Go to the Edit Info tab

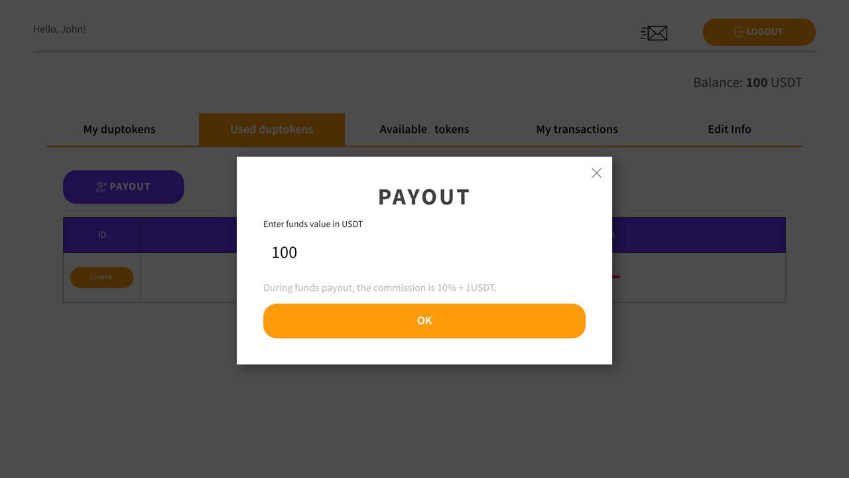pyautogui.click(x=730, y=129)
